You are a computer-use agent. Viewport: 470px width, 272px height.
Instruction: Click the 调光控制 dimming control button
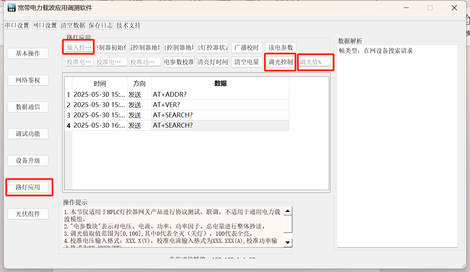click(x=280, y=62)
